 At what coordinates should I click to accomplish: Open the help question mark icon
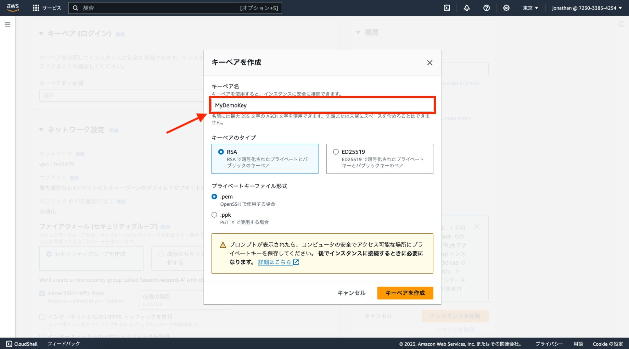(x=486, y=8)
